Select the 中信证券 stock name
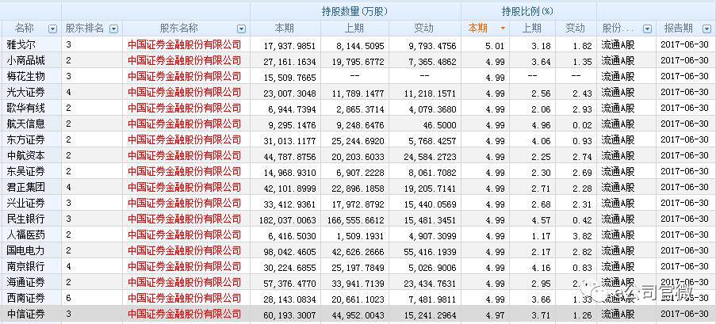This screenshot has width=716, height=324. pyautogui.click(x=26, y=314)
